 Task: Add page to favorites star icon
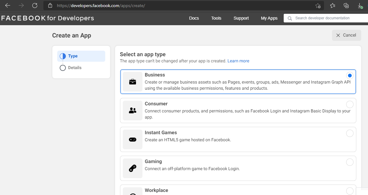pyautogui.click(x=318, y=6)
